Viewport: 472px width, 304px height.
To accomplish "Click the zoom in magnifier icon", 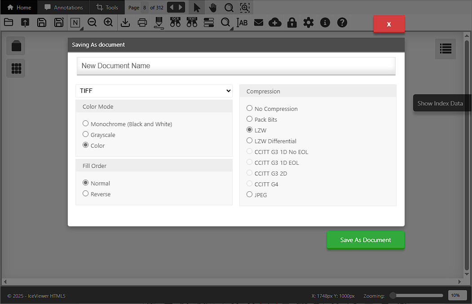I will (108, 22).
